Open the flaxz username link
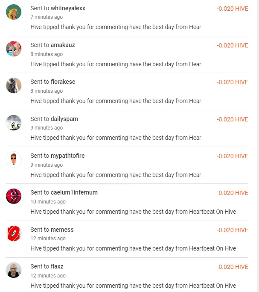The height and width of the screenshot is (292, 259). click(57, 266)
